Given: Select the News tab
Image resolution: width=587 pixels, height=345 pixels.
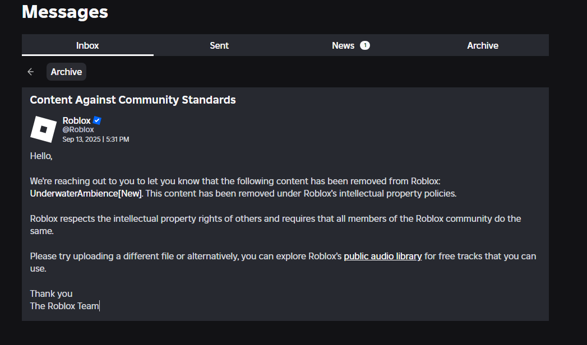Looking at the screenshot, I should coord(351,45).
